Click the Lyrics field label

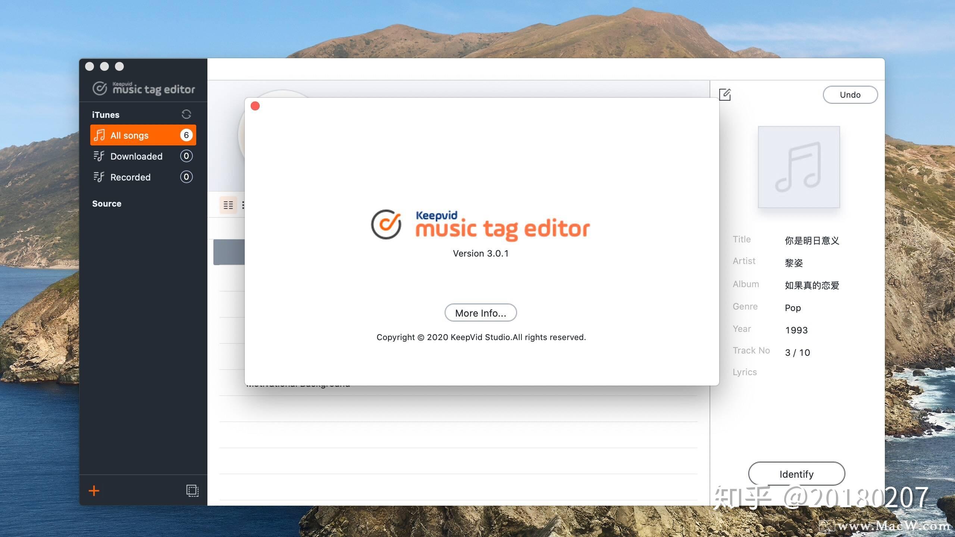(x=745, y=372)
